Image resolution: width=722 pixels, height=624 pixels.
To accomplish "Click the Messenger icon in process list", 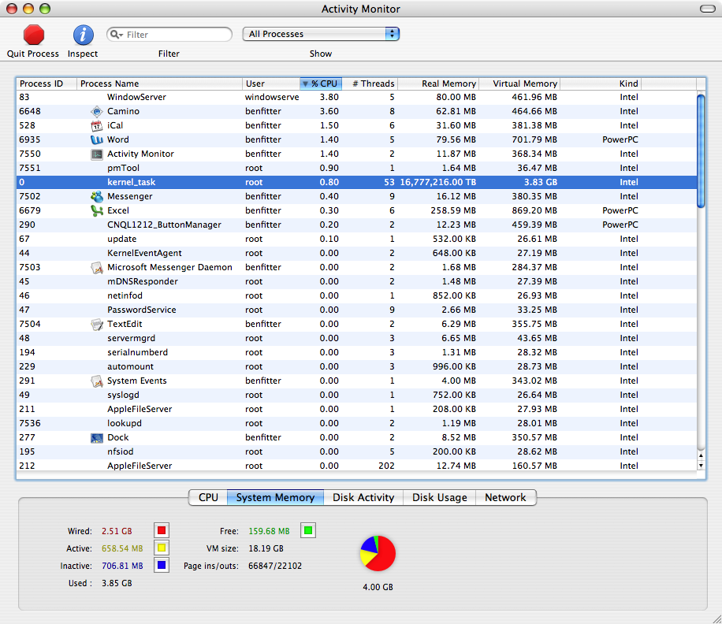I will [x=97, y=196].
